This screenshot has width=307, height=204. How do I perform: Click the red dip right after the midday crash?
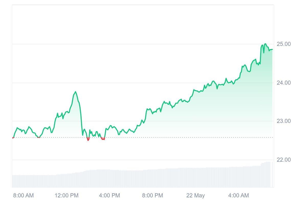88,139
